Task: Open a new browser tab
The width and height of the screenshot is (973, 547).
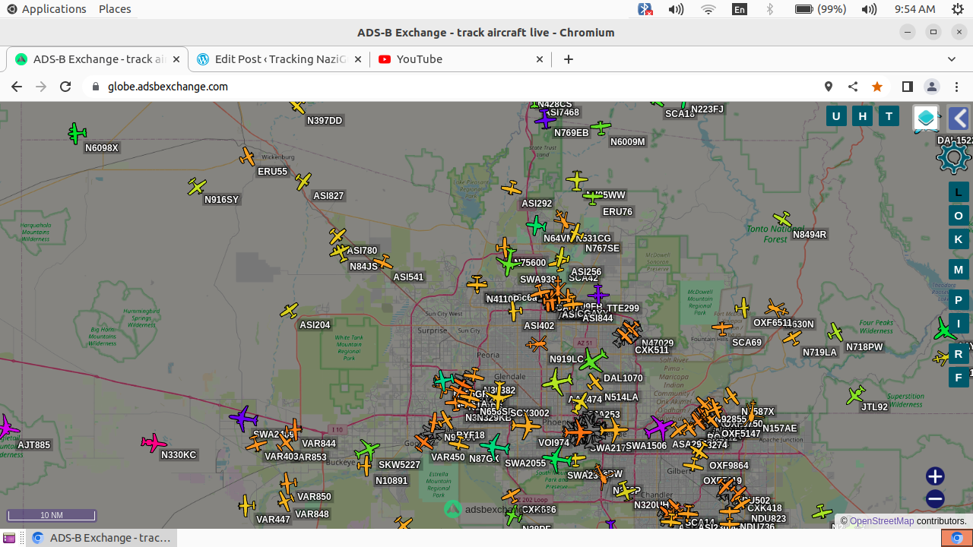Action: point(569,59)
